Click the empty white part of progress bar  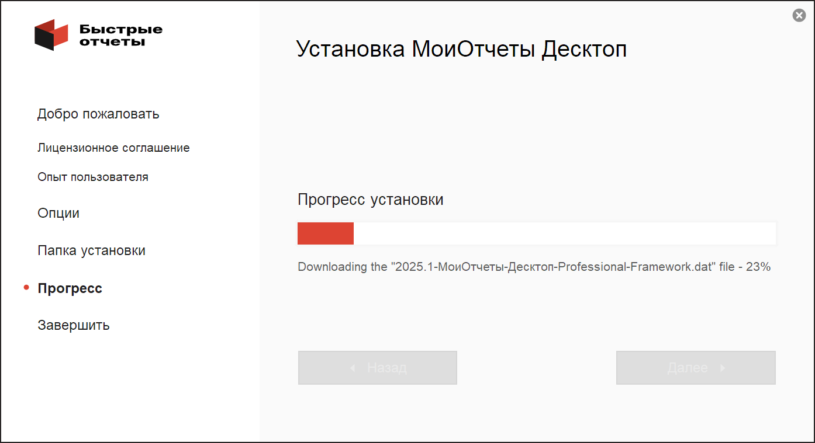click(564, 233)
